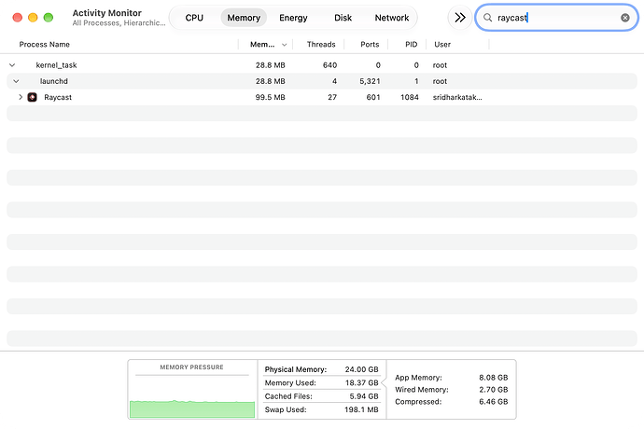Click the Memory Used 18.37 GB value

[x=361, y=383]
